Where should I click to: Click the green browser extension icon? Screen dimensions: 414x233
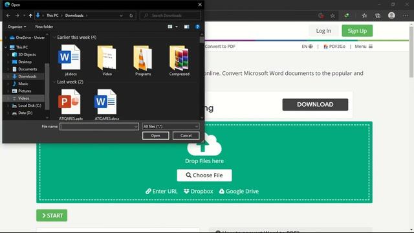pyautogui.click(x=347, y=16)
